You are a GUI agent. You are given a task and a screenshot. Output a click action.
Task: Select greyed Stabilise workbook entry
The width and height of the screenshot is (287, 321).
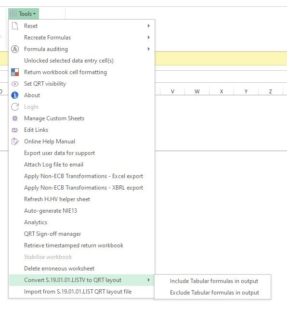click(x=81, y=257)
